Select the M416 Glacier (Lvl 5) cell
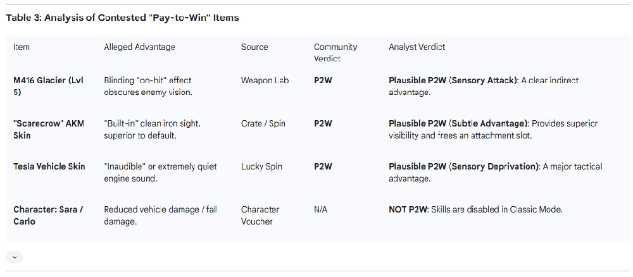 [x=49, y=86]
